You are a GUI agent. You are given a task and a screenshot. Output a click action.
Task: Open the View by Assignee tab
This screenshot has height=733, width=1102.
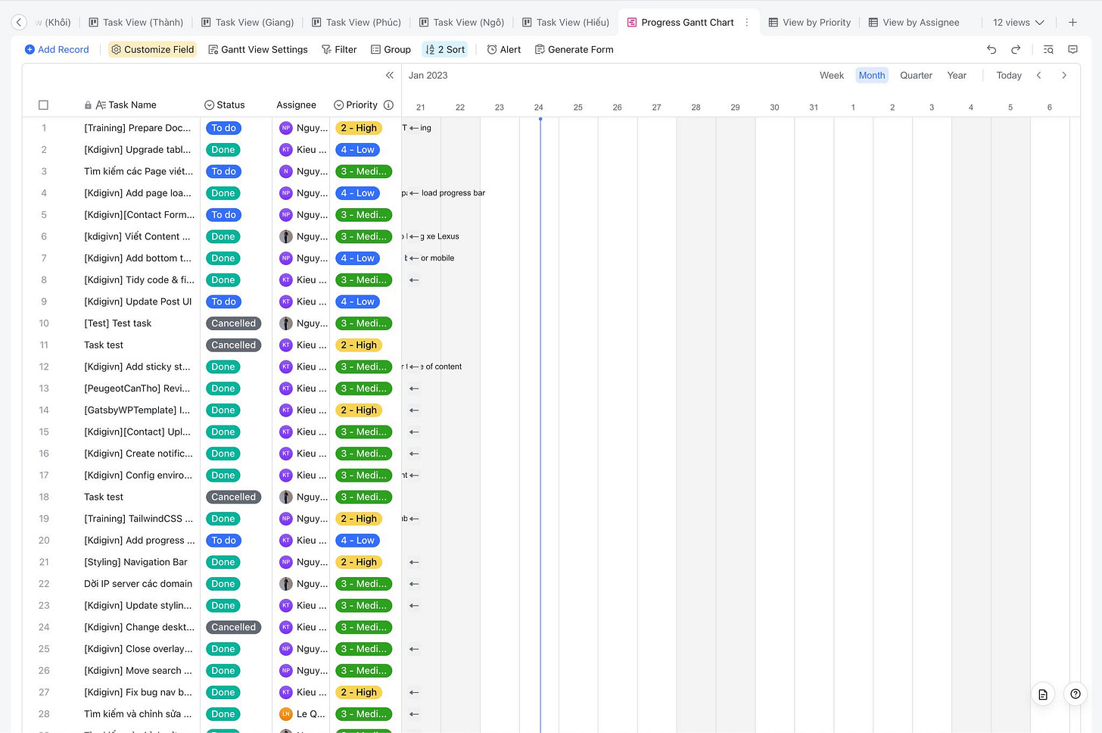tap(914, 23)
